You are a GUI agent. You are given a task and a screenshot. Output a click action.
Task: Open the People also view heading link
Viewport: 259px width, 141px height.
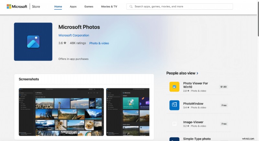(181, 73)
